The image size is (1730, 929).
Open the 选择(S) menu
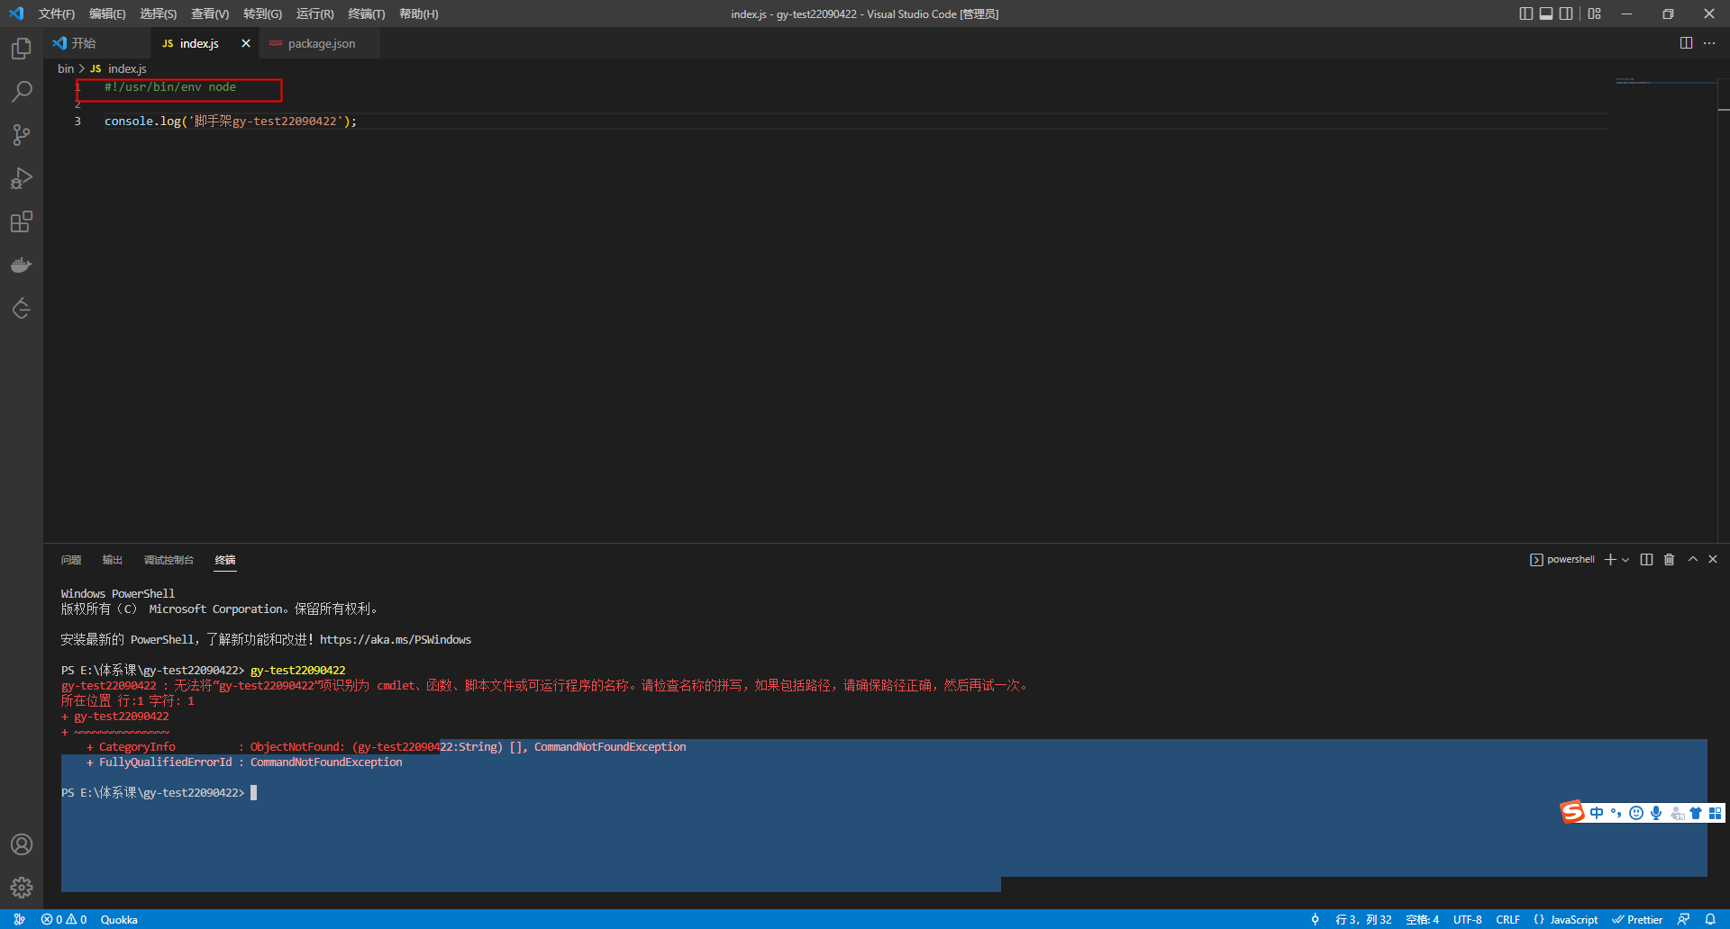(x=158, y=14)
